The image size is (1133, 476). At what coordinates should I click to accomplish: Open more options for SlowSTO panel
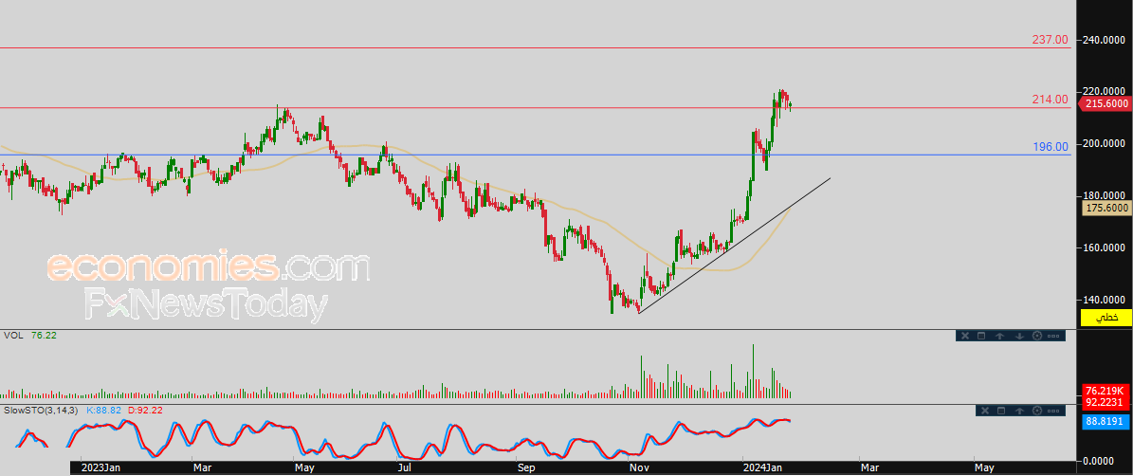[1053, 411]
